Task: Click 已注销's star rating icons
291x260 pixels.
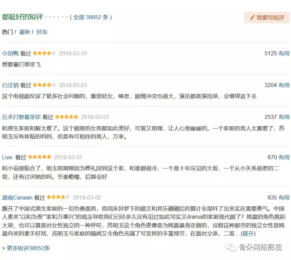Action: [44, 85]
